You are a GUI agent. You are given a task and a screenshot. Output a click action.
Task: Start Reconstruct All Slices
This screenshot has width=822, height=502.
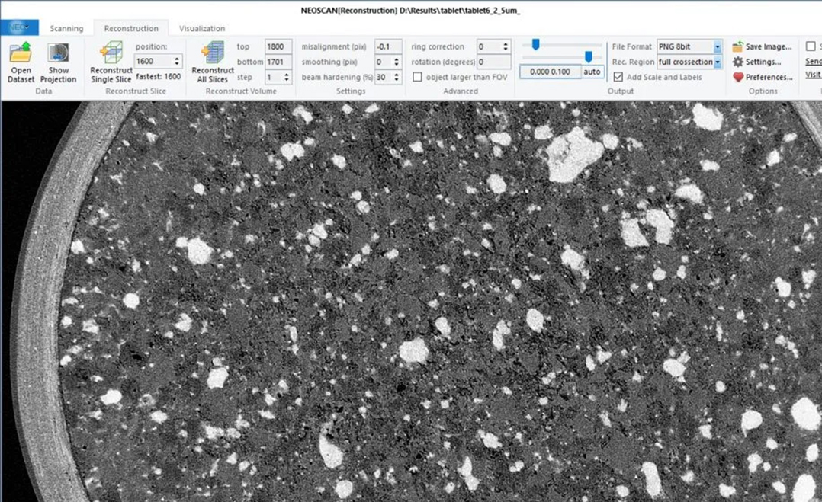pyautogui.click(x=213, y=53)
